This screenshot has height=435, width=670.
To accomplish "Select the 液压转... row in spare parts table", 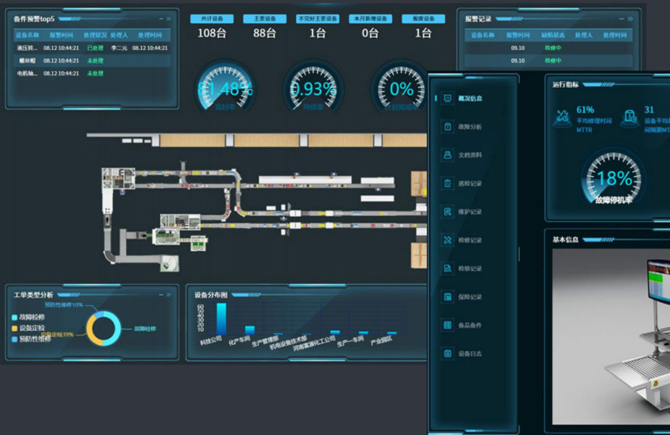I will coord(92,48).
